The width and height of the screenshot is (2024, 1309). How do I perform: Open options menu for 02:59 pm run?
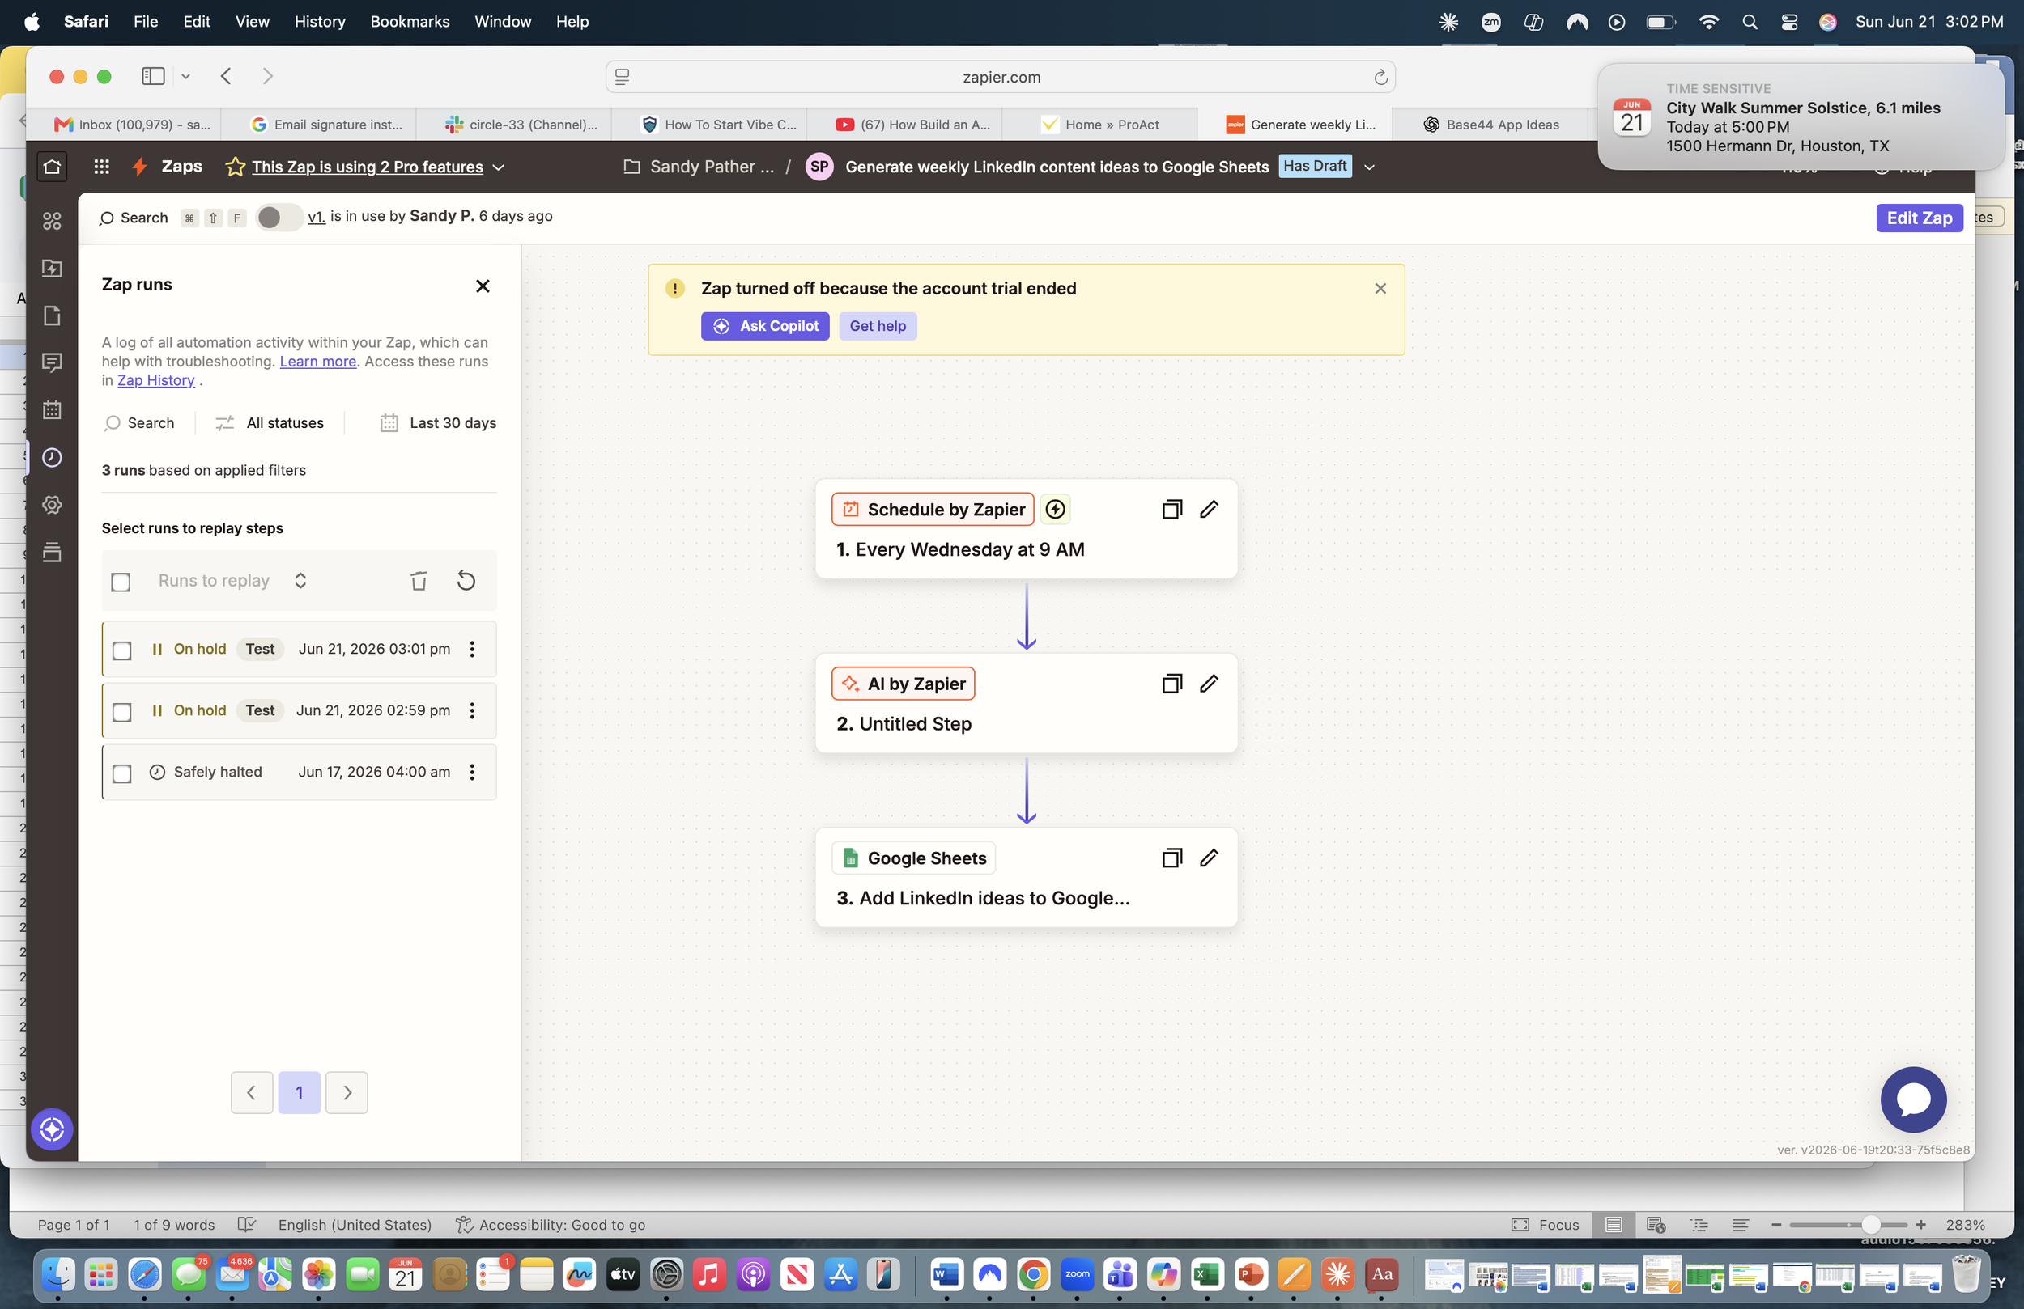[472, 710]
